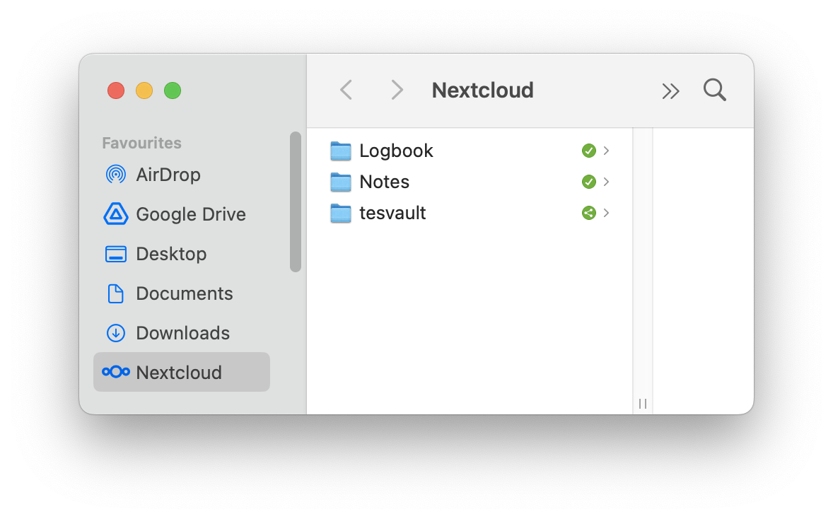Select the Logbook folder name
The height and width of the screenshot is (519, 833).
click(x=396, y=151)
